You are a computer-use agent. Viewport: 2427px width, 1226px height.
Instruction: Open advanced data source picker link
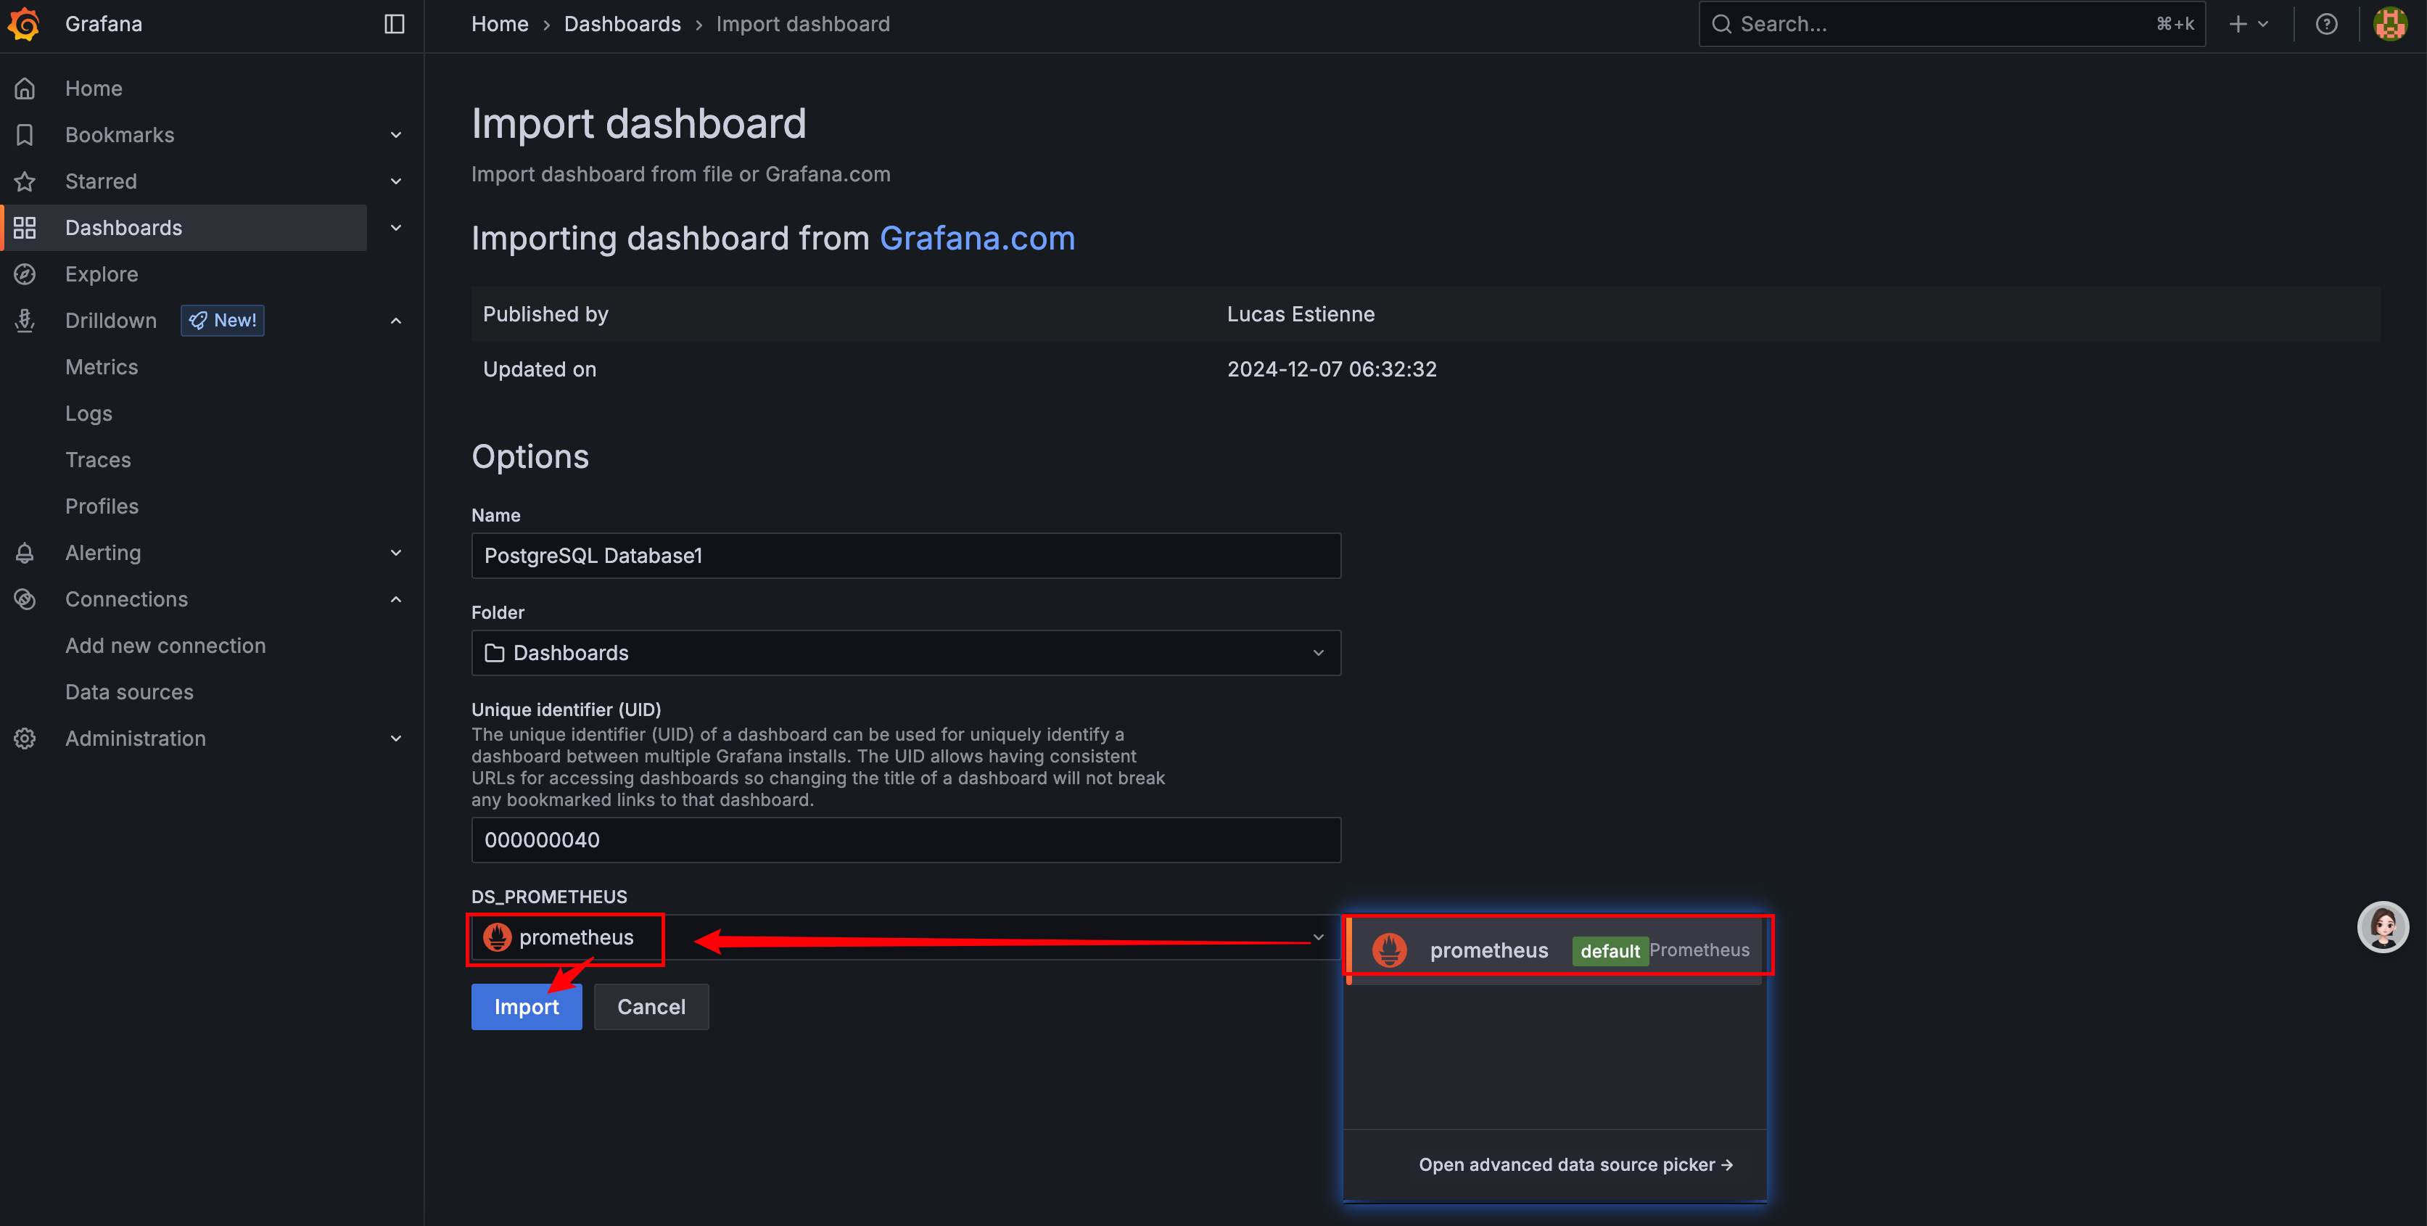[1575, 1165]
